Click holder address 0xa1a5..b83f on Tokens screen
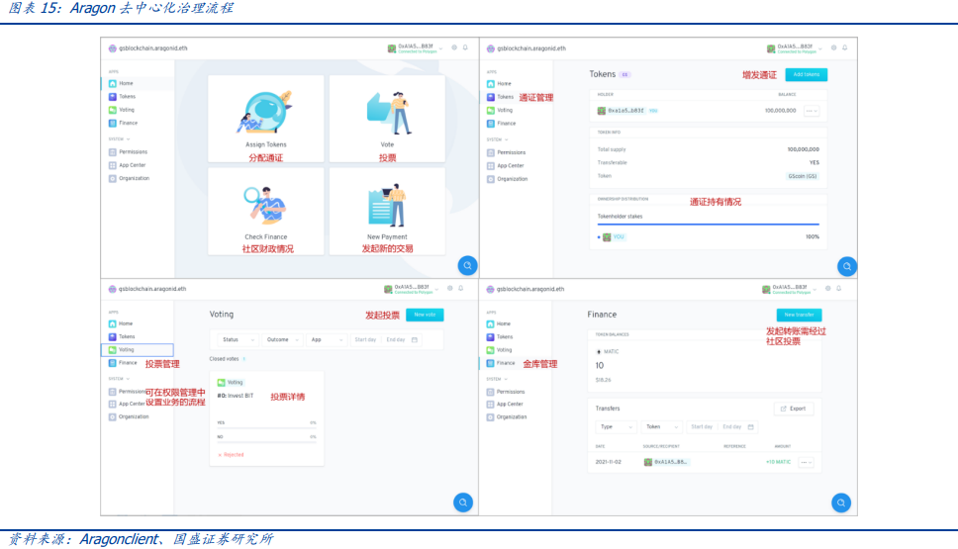Screen dimensions: 958x549 coord(625,111)
